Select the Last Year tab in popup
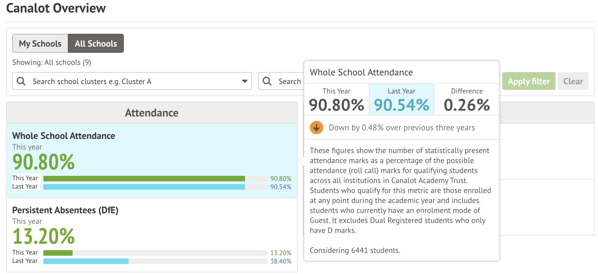Image resolution: width=598 pixels, height=274 pixels. click(x=401, y=99)
